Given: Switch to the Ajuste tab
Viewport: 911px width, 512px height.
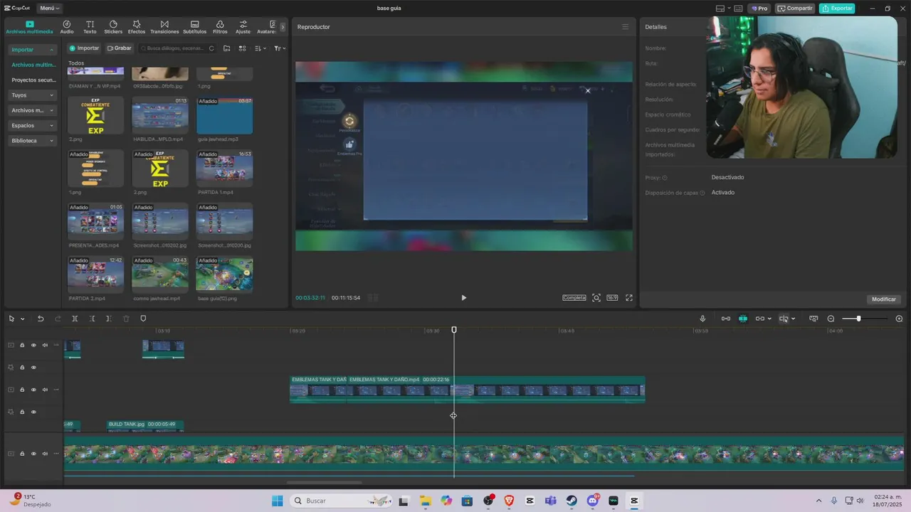Looking at the screenshot, I should [x=243, y=27].
